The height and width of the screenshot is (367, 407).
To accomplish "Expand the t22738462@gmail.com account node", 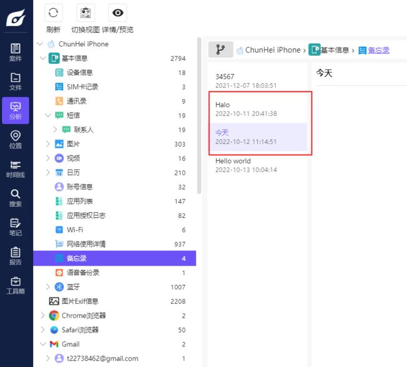I will pyautogui.click(x=48, y=358).
